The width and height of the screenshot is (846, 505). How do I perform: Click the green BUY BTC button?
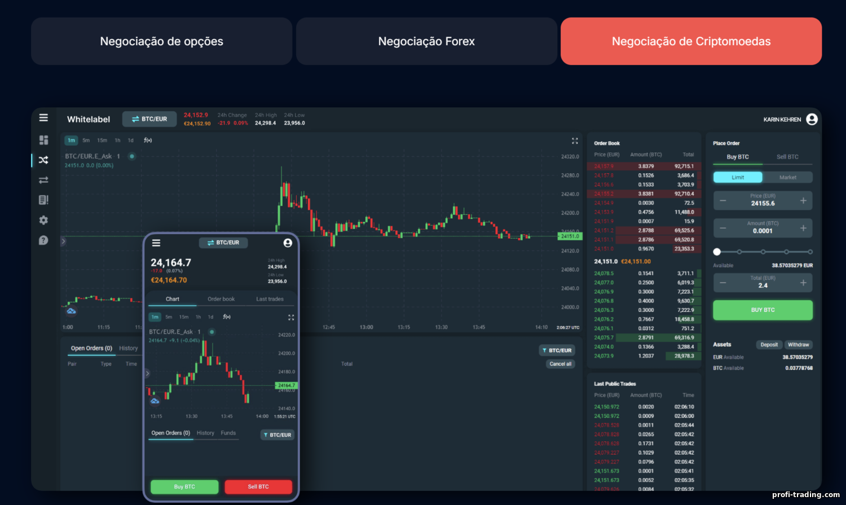(763, 310)
